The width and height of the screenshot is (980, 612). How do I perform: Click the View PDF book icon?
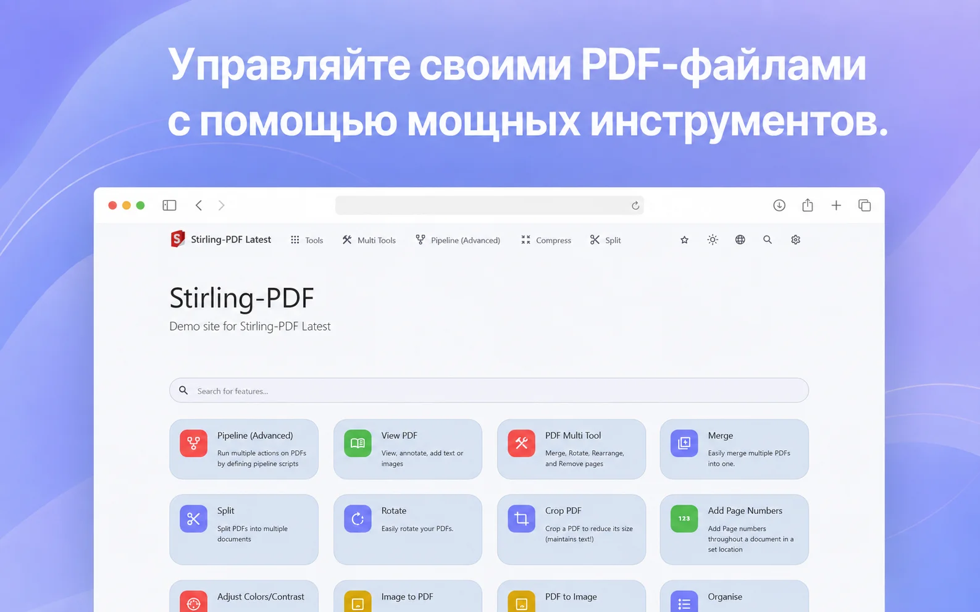tap(358, 443)
